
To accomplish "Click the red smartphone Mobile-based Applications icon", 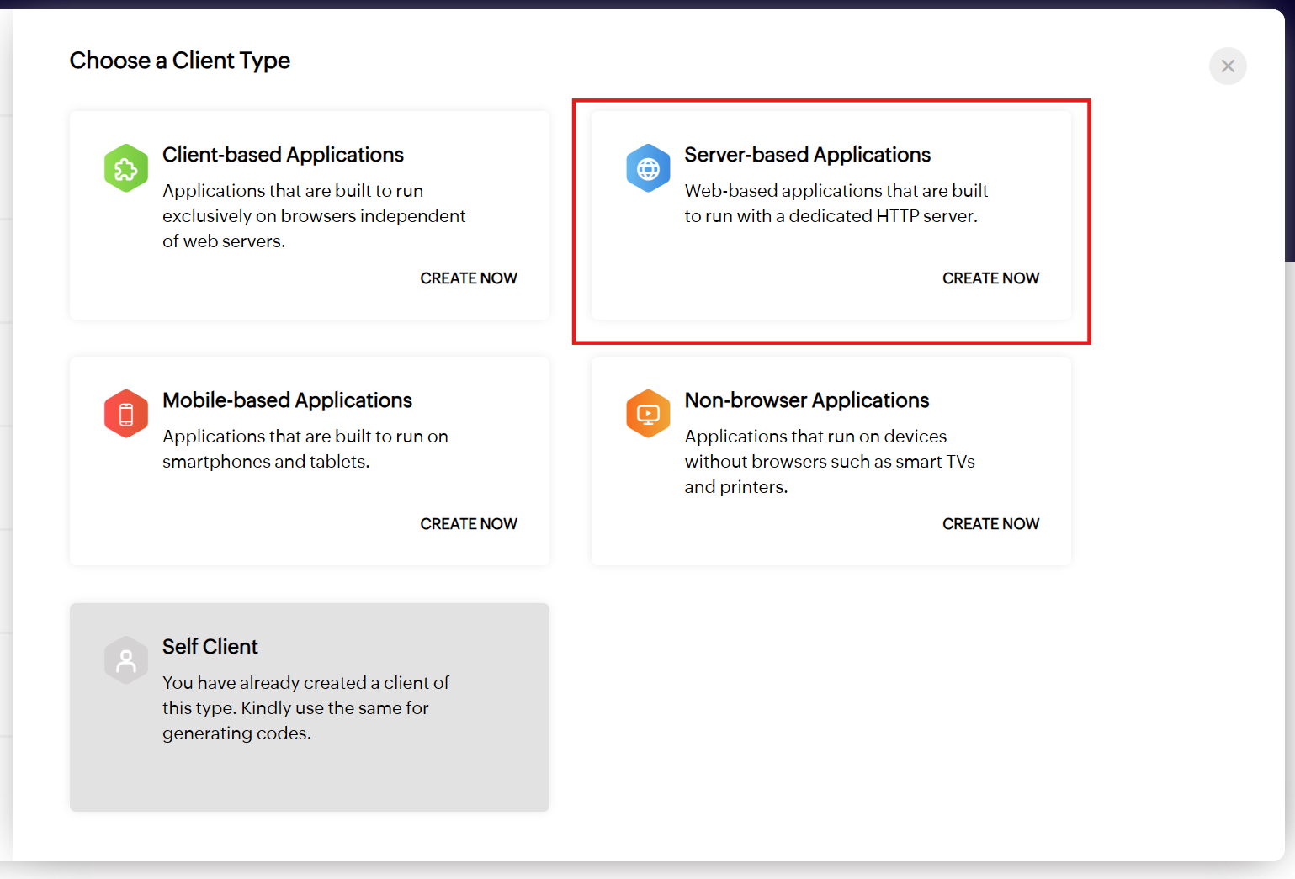I will pos(126,414).
